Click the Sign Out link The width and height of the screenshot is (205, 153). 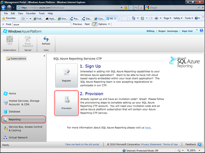[x=187, y=31]
